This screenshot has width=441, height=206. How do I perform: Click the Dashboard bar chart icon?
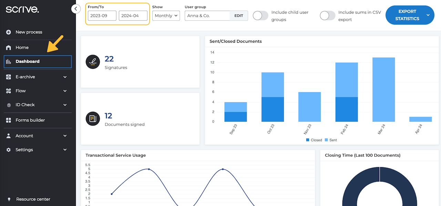(x=9, y=62)
